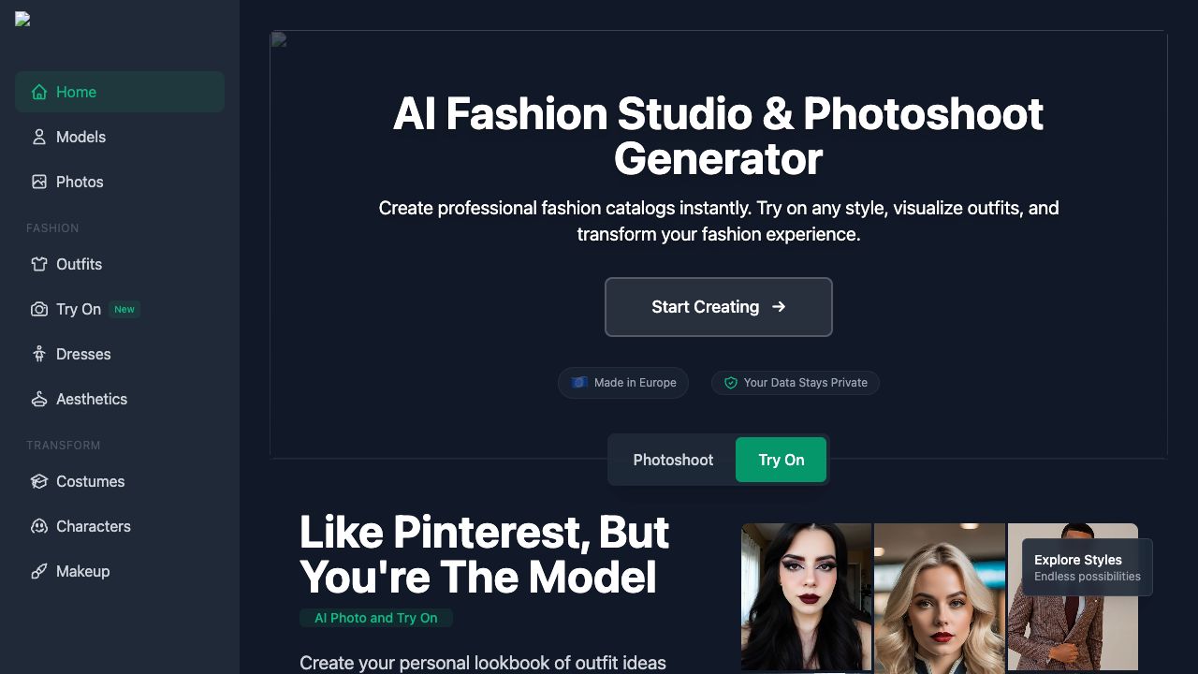Screen dimensions: 1198x674
Task: Open the Dresses menu item label
Action: tap(83, 354)
